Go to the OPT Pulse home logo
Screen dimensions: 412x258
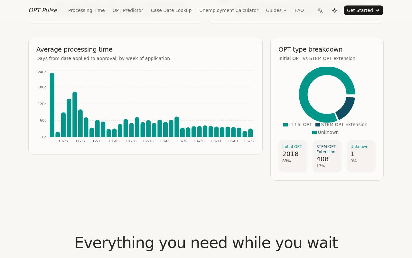pyautogui.click(x=43, y=10)
